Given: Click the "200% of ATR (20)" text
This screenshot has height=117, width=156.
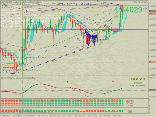Looking at the screenshot, I should coord(67,4).
